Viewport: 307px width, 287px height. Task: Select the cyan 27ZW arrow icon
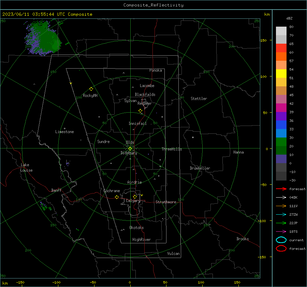pos(281,215)
